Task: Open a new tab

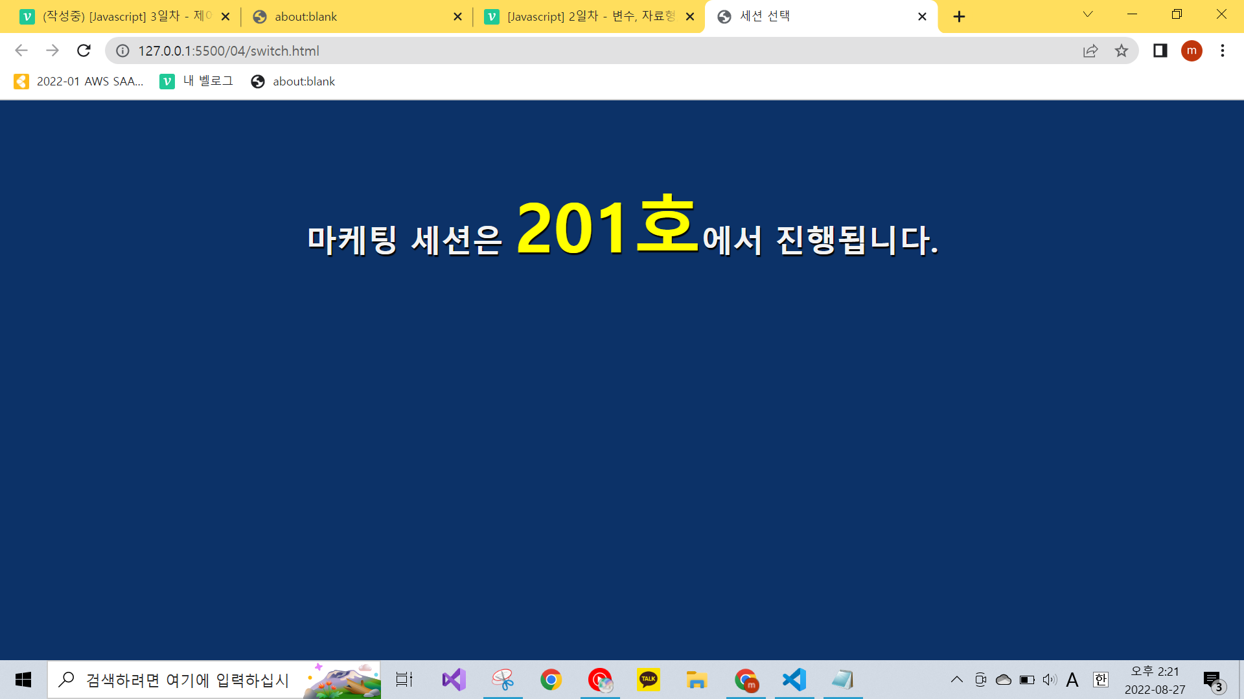Action: [960, 17]
